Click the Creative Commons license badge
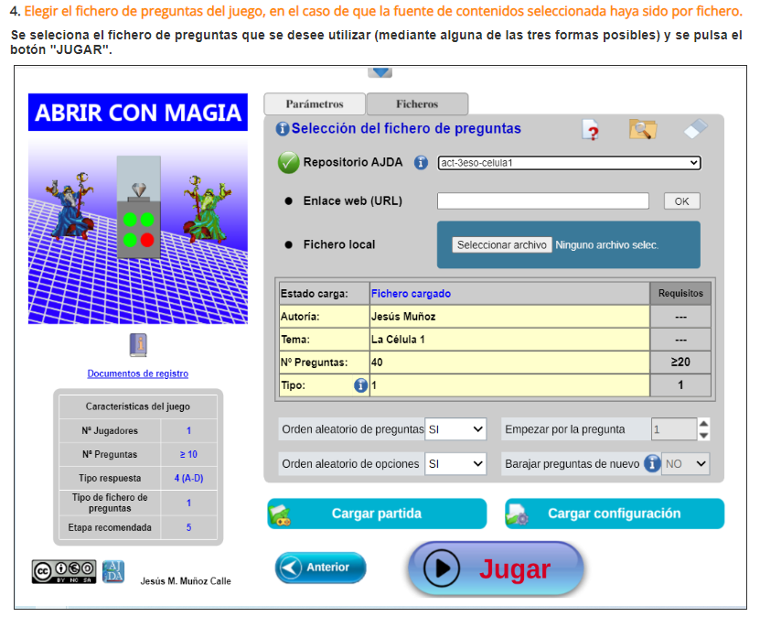 pyautogui.click(x=64, y=571)
